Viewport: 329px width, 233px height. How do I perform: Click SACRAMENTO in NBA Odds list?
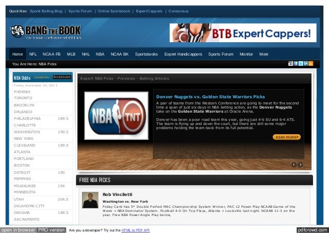(x=26, y=220)
